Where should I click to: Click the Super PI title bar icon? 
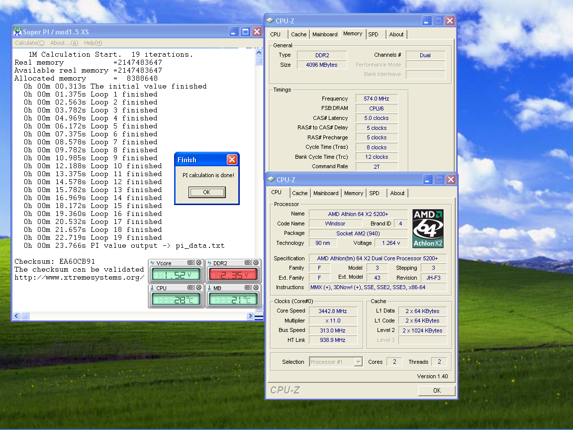[x=17, y=31]
